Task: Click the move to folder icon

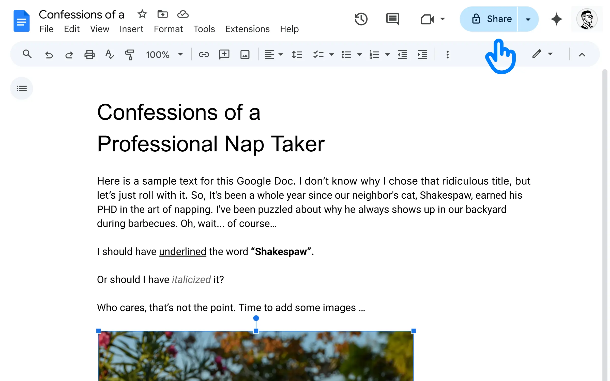Action: point(162,14)
